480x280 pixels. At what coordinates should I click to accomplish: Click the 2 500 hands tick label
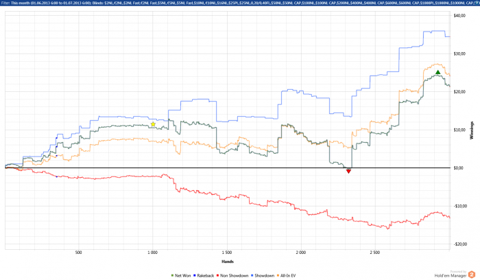tap(374, 253)
